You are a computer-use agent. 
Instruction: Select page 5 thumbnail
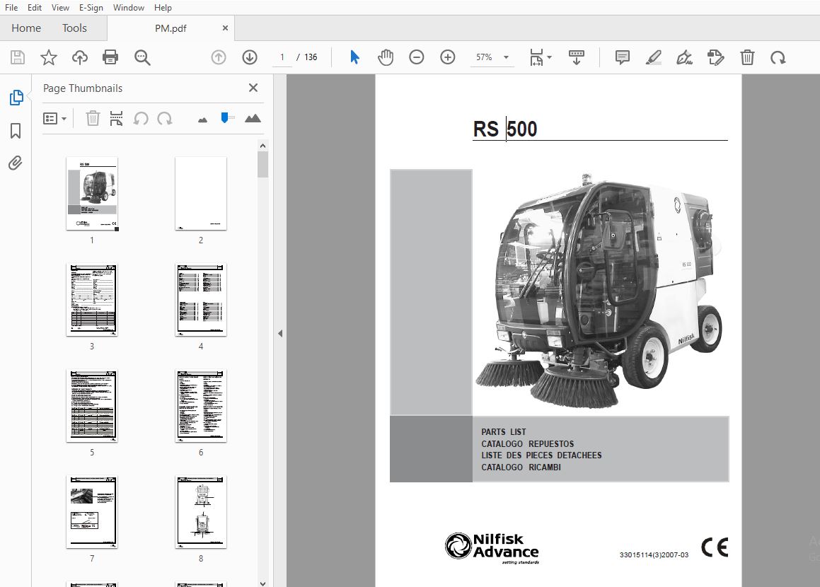92,406
